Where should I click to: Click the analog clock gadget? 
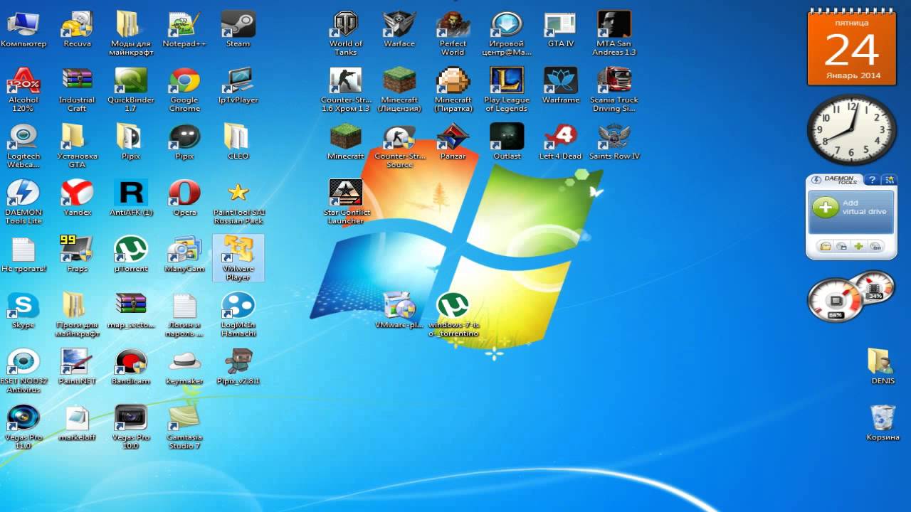851,129
